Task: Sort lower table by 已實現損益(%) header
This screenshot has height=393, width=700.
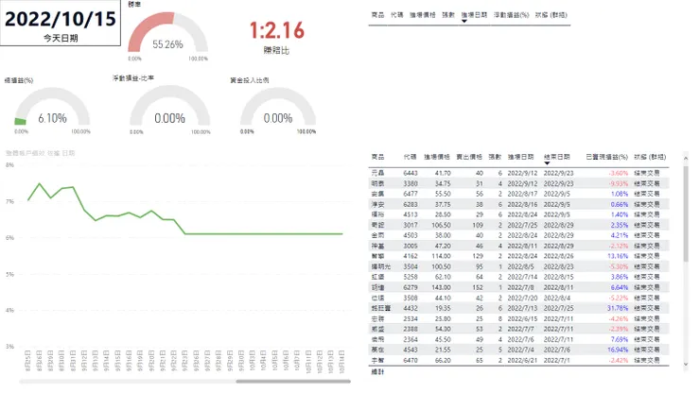Action: 606,157
